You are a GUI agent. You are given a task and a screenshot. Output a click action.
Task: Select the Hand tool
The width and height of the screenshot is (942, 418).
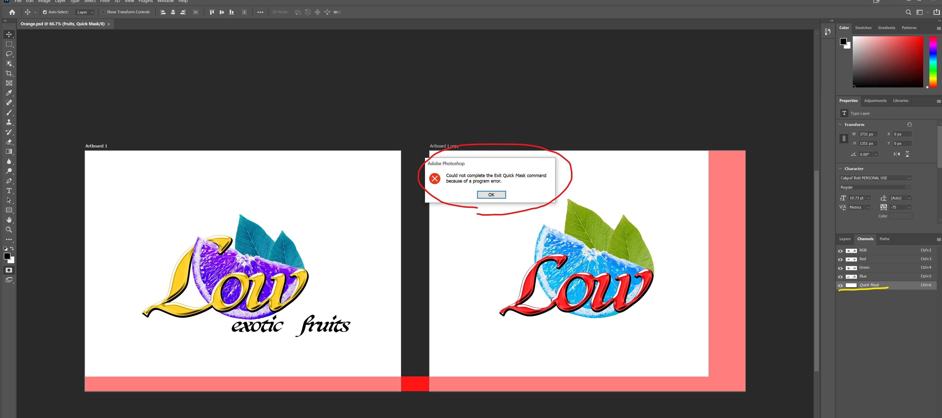[x=9, y=220]
